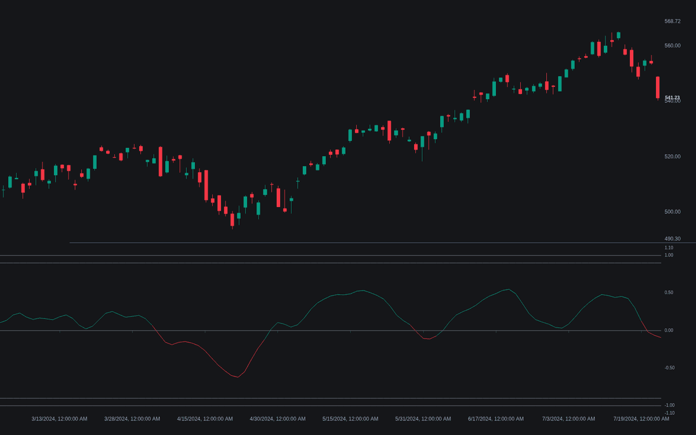Viewport: 696px width, 435px height.
Task: Click the 7/19/2024 date axis label
Action: 641,419
